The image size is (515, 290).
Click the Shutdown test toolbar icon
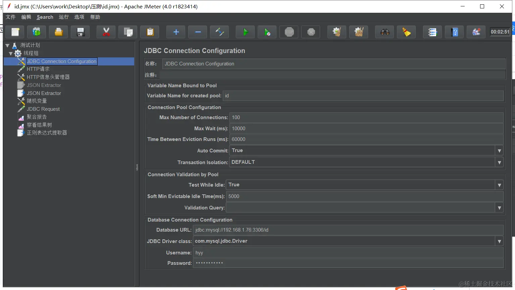(311, 32)
